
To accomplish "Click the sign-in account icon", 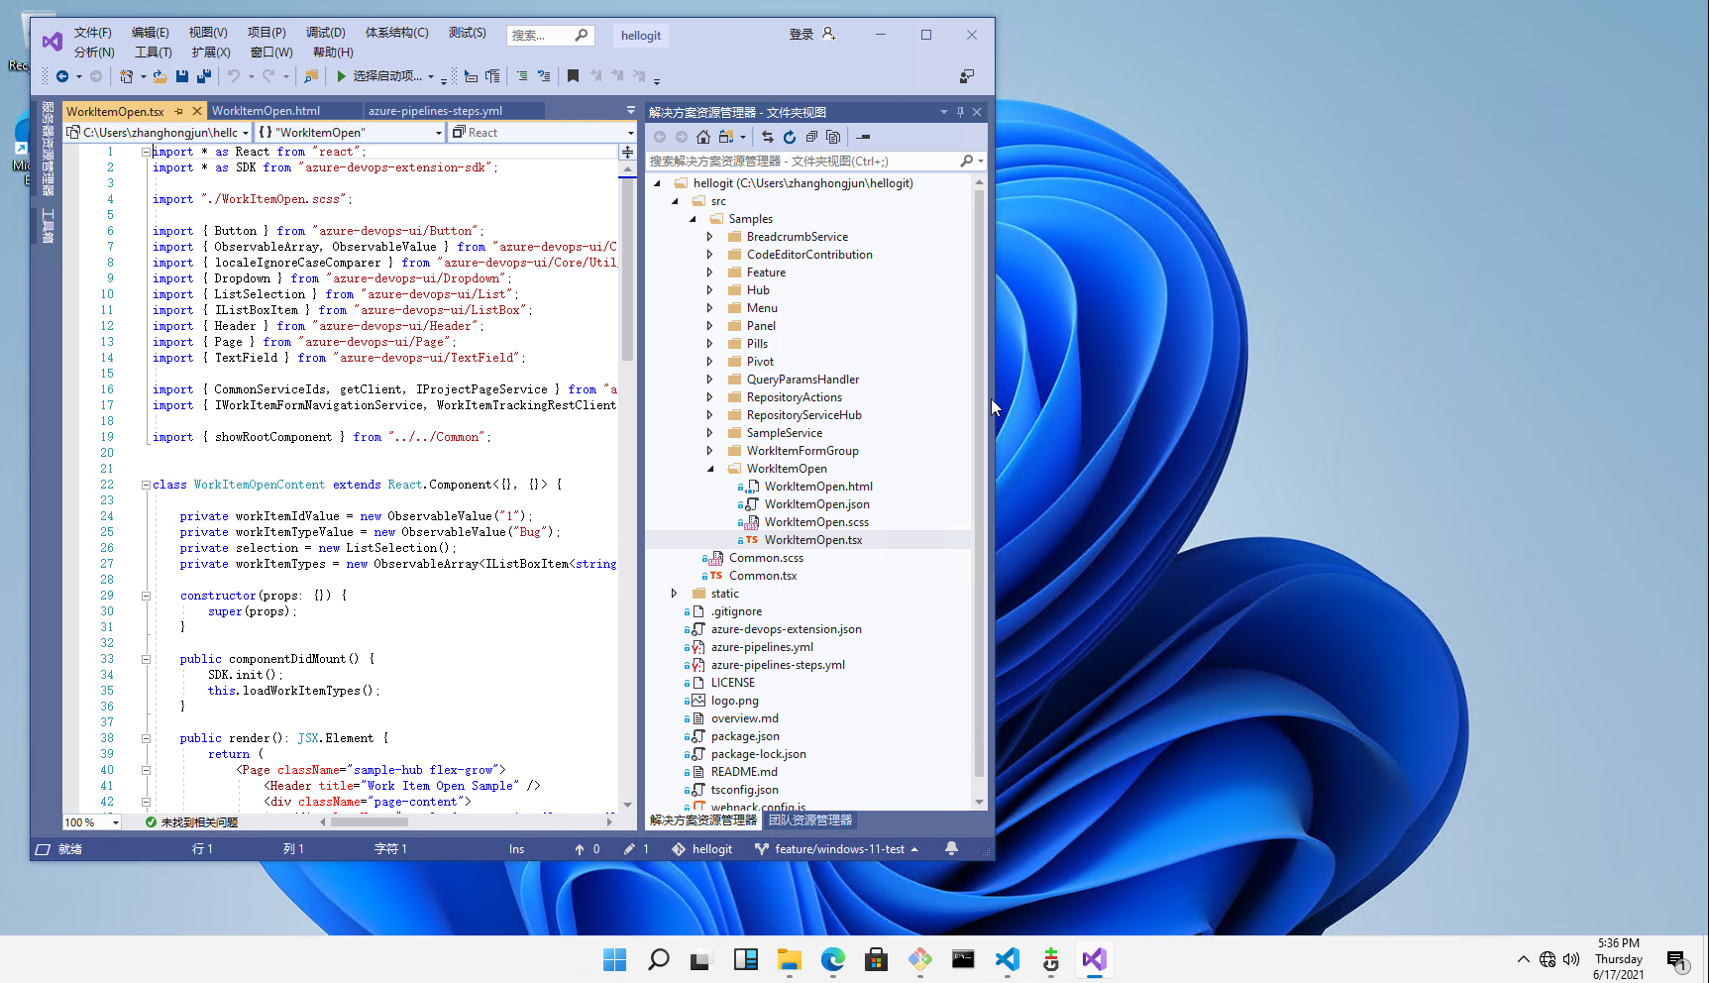I will tap(829, 34).
